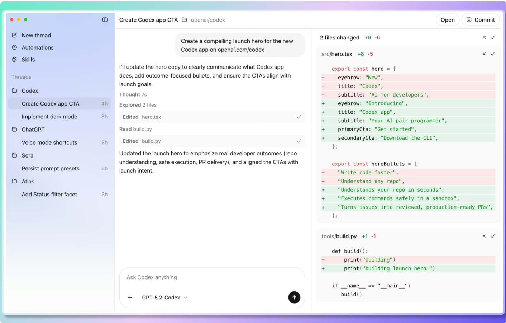The height and width of the screenshot is (323, 506).
Task: Collapse the Codex folder in threads
Action: tap(29, 91)
